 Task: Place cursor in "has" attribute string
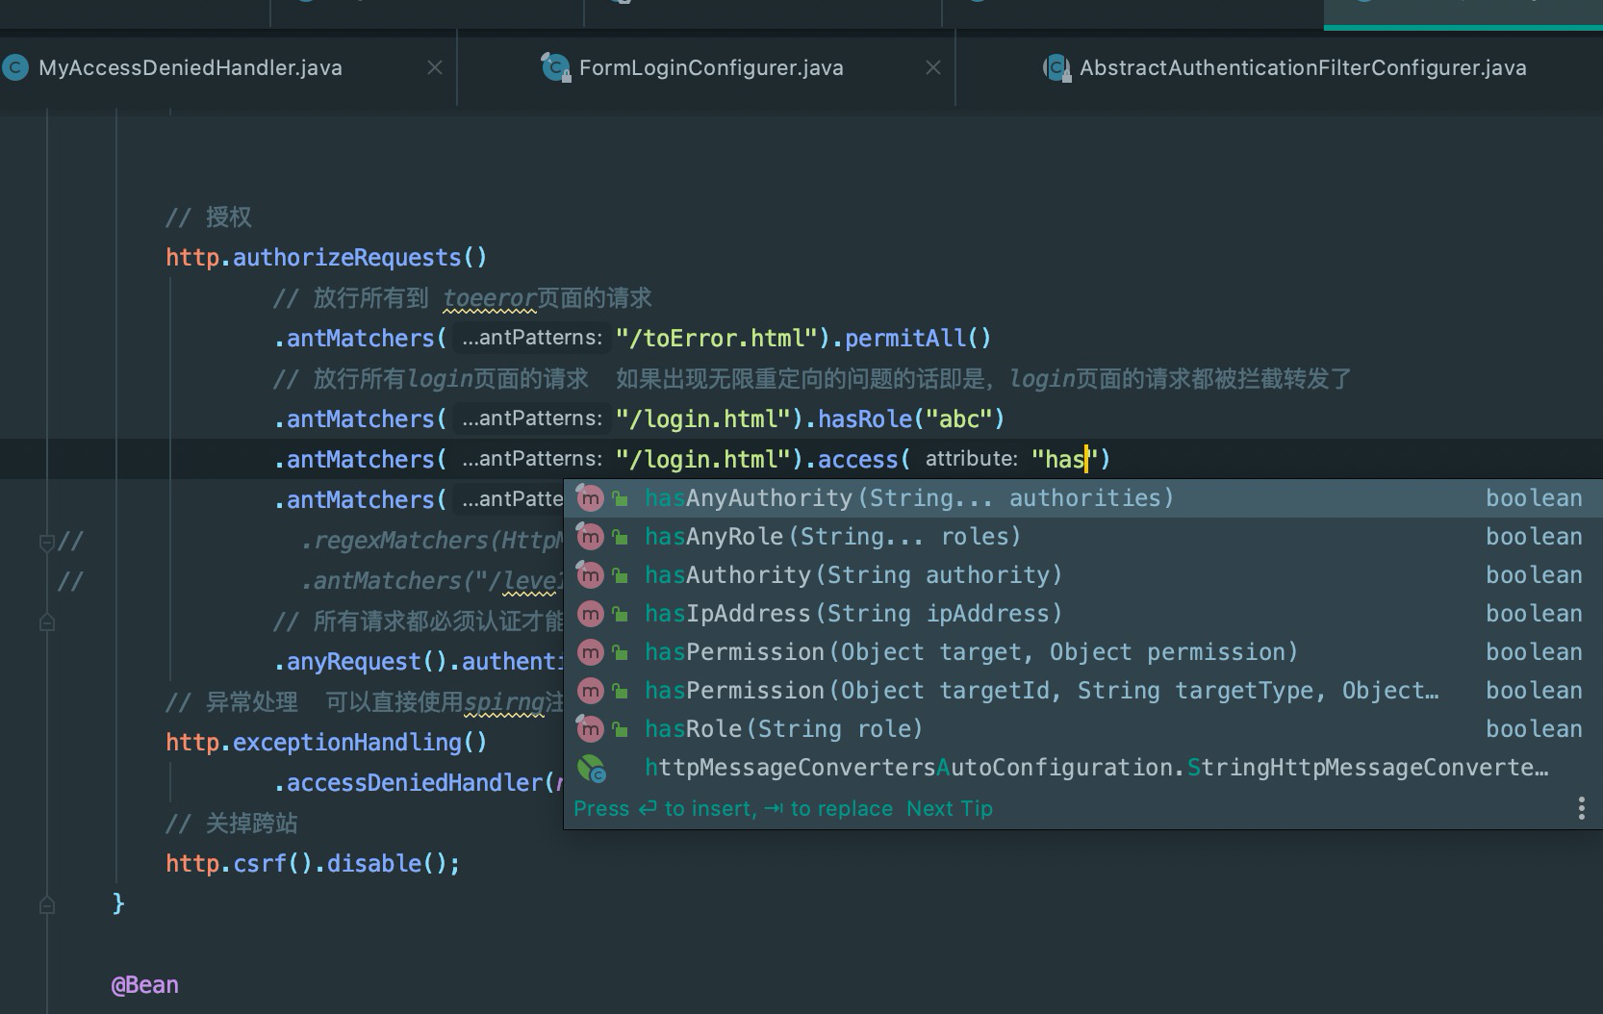coord(1065,460)
